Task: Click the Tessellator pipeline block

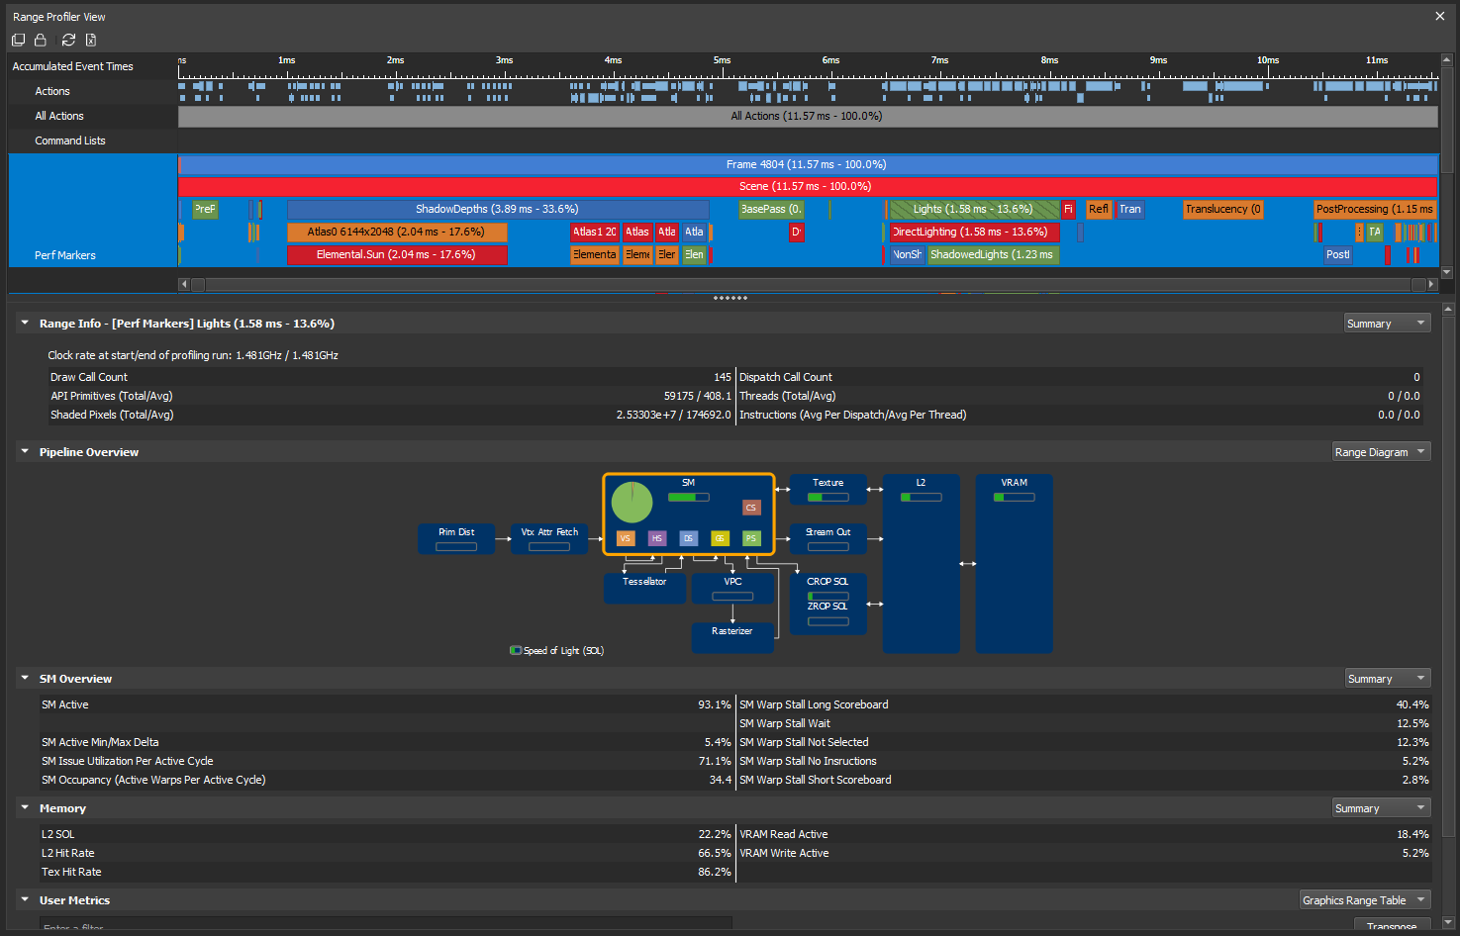Action: pos(644,589)
